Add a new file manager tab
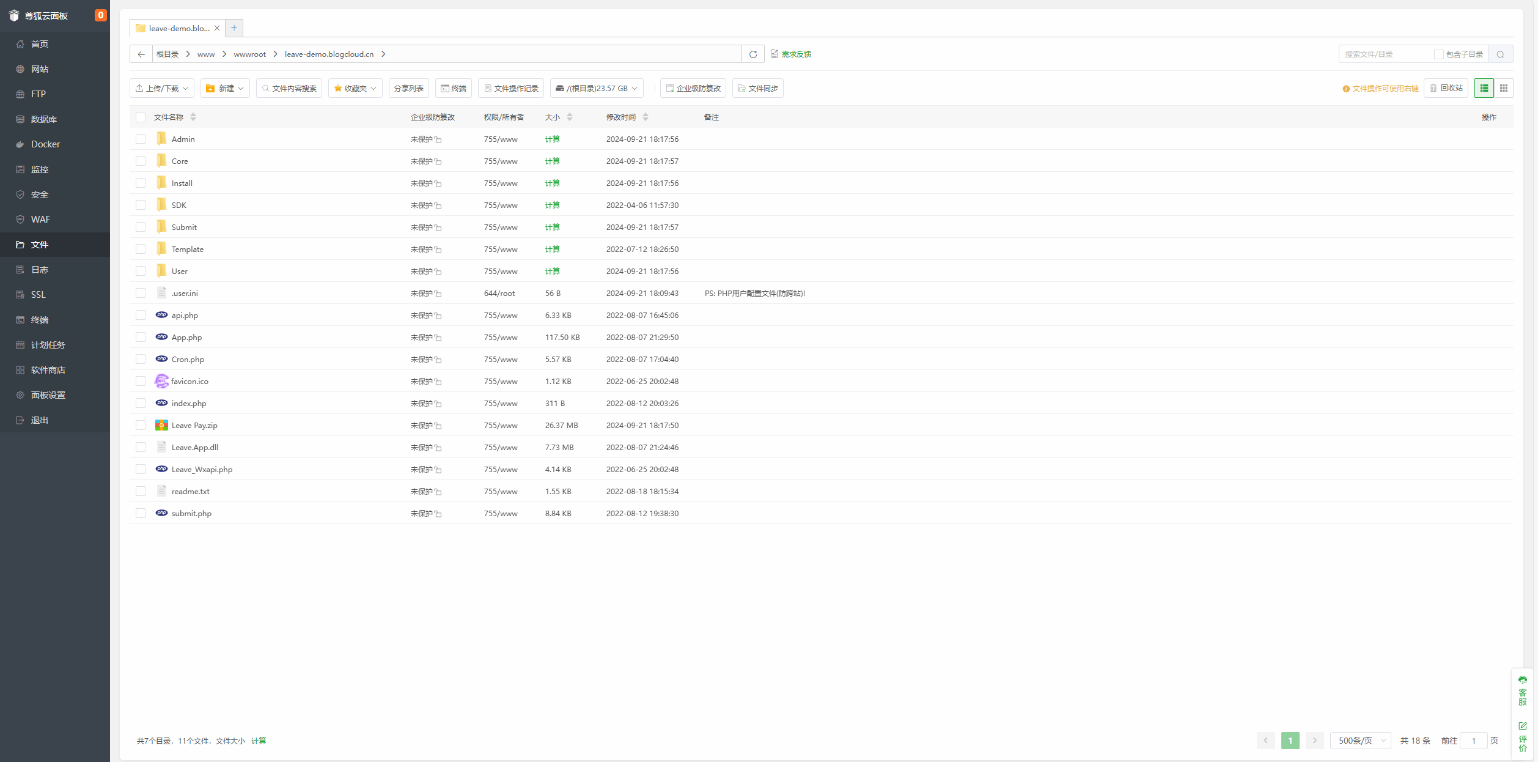The height and width of the screenshot is (762, 1538). tap(234, 28)
